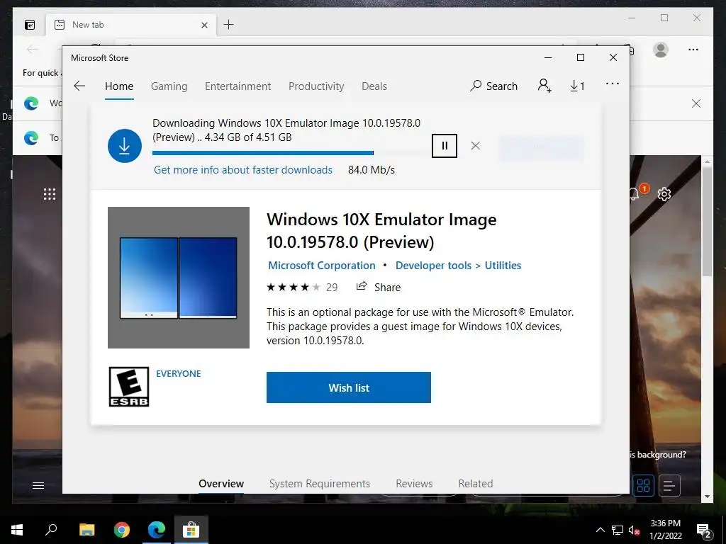Open the Store account sign-in icon
726x544 pixels.
click(544, 86)
